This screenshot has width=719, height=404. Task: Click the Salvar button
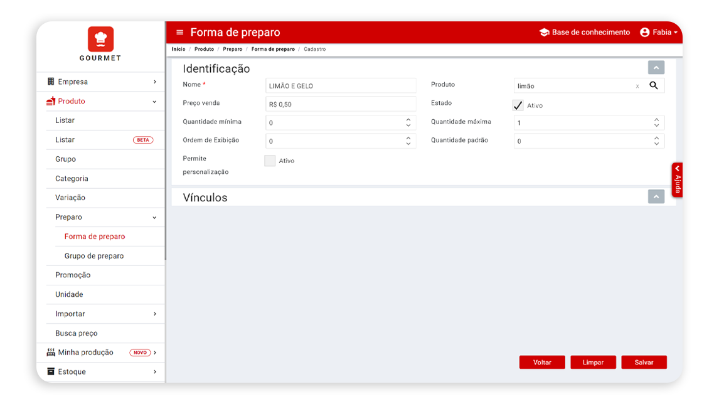click(x=644, y=362)
